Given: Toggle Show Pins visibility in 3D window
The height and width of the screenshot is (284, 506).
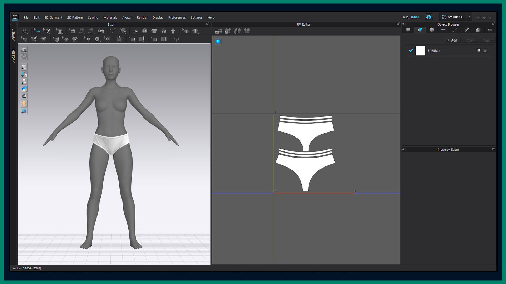Looking at the screenshot, I should 24,74.
